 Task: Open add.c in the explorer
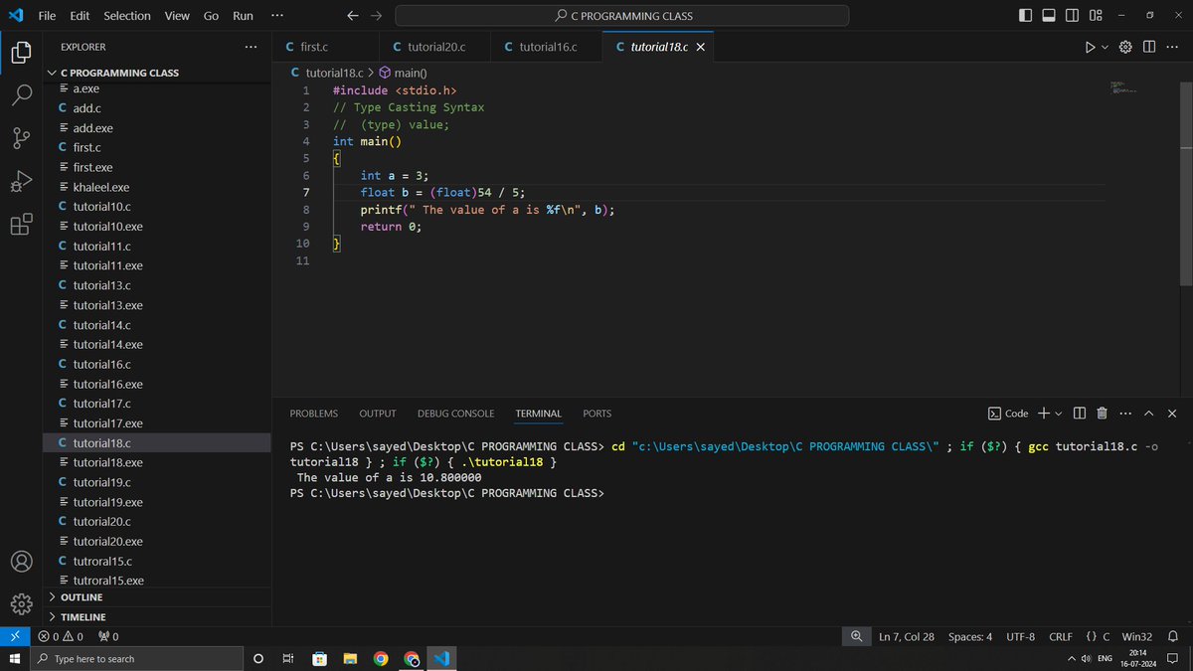click(x=156, y=108)
